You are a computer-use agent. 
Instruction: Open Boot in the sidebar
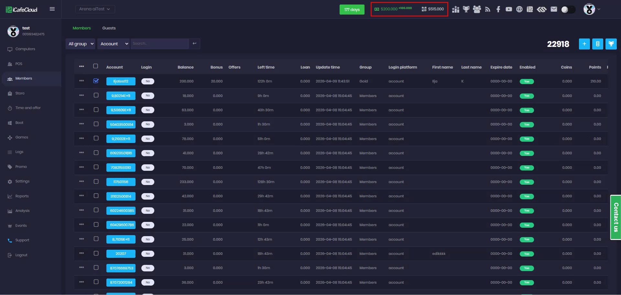click(19, 123)
